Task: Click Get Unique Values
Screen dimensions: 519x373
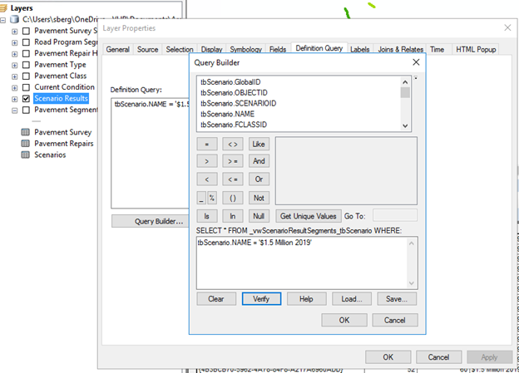Action: tap(309, 216)
